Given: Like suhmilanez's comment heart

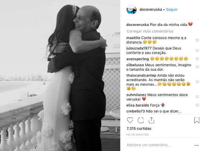Looking at the screenshot, I should (197, 97).
